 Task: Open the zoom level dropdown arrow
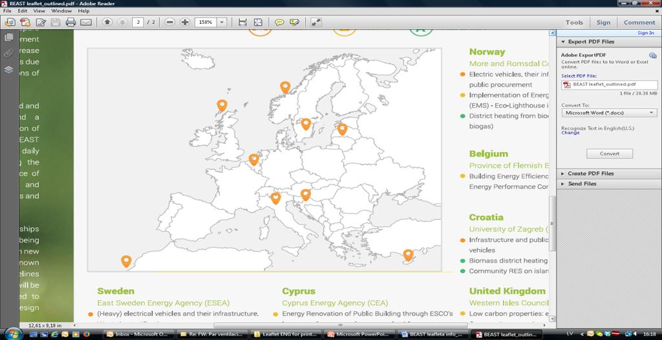tap(222, 23)
